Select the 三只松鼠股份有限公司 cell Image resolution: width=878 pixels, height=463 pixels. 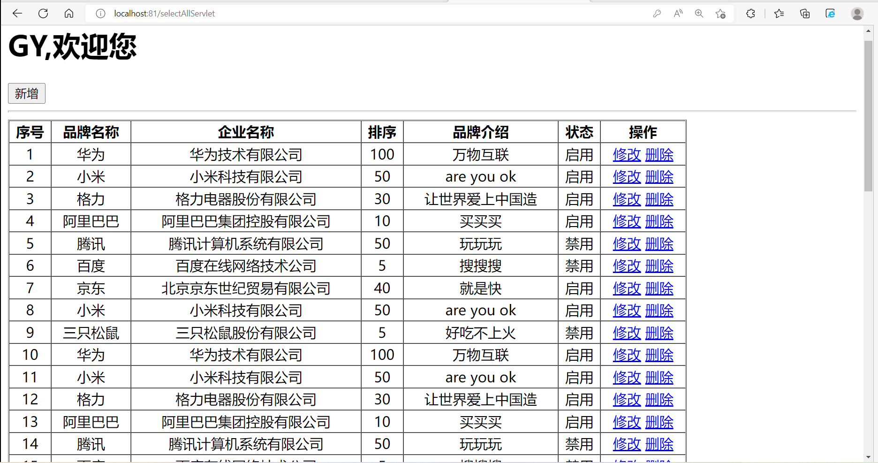(x=246, y=333)
